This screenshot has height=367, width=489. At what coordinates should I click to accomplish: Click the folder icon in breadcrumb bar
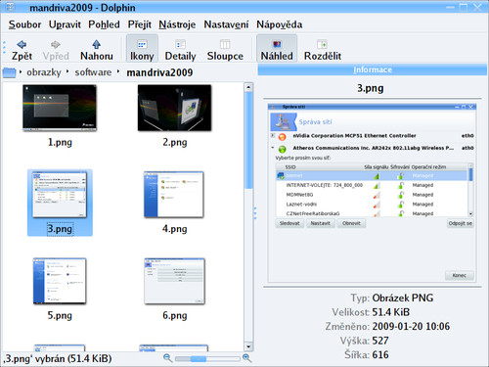coord(9,72)
